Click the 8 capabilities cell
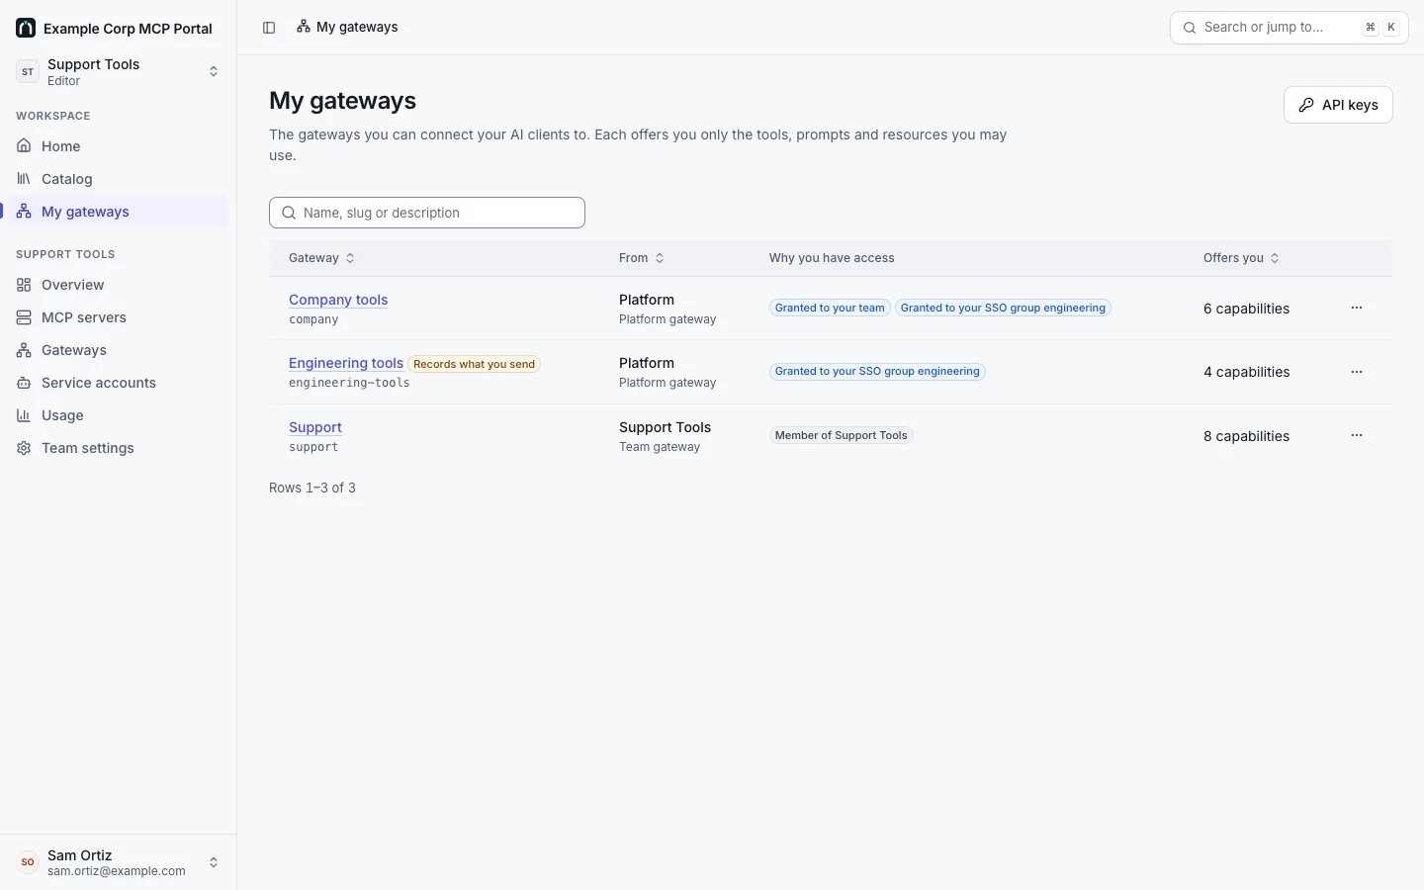 1246,436
